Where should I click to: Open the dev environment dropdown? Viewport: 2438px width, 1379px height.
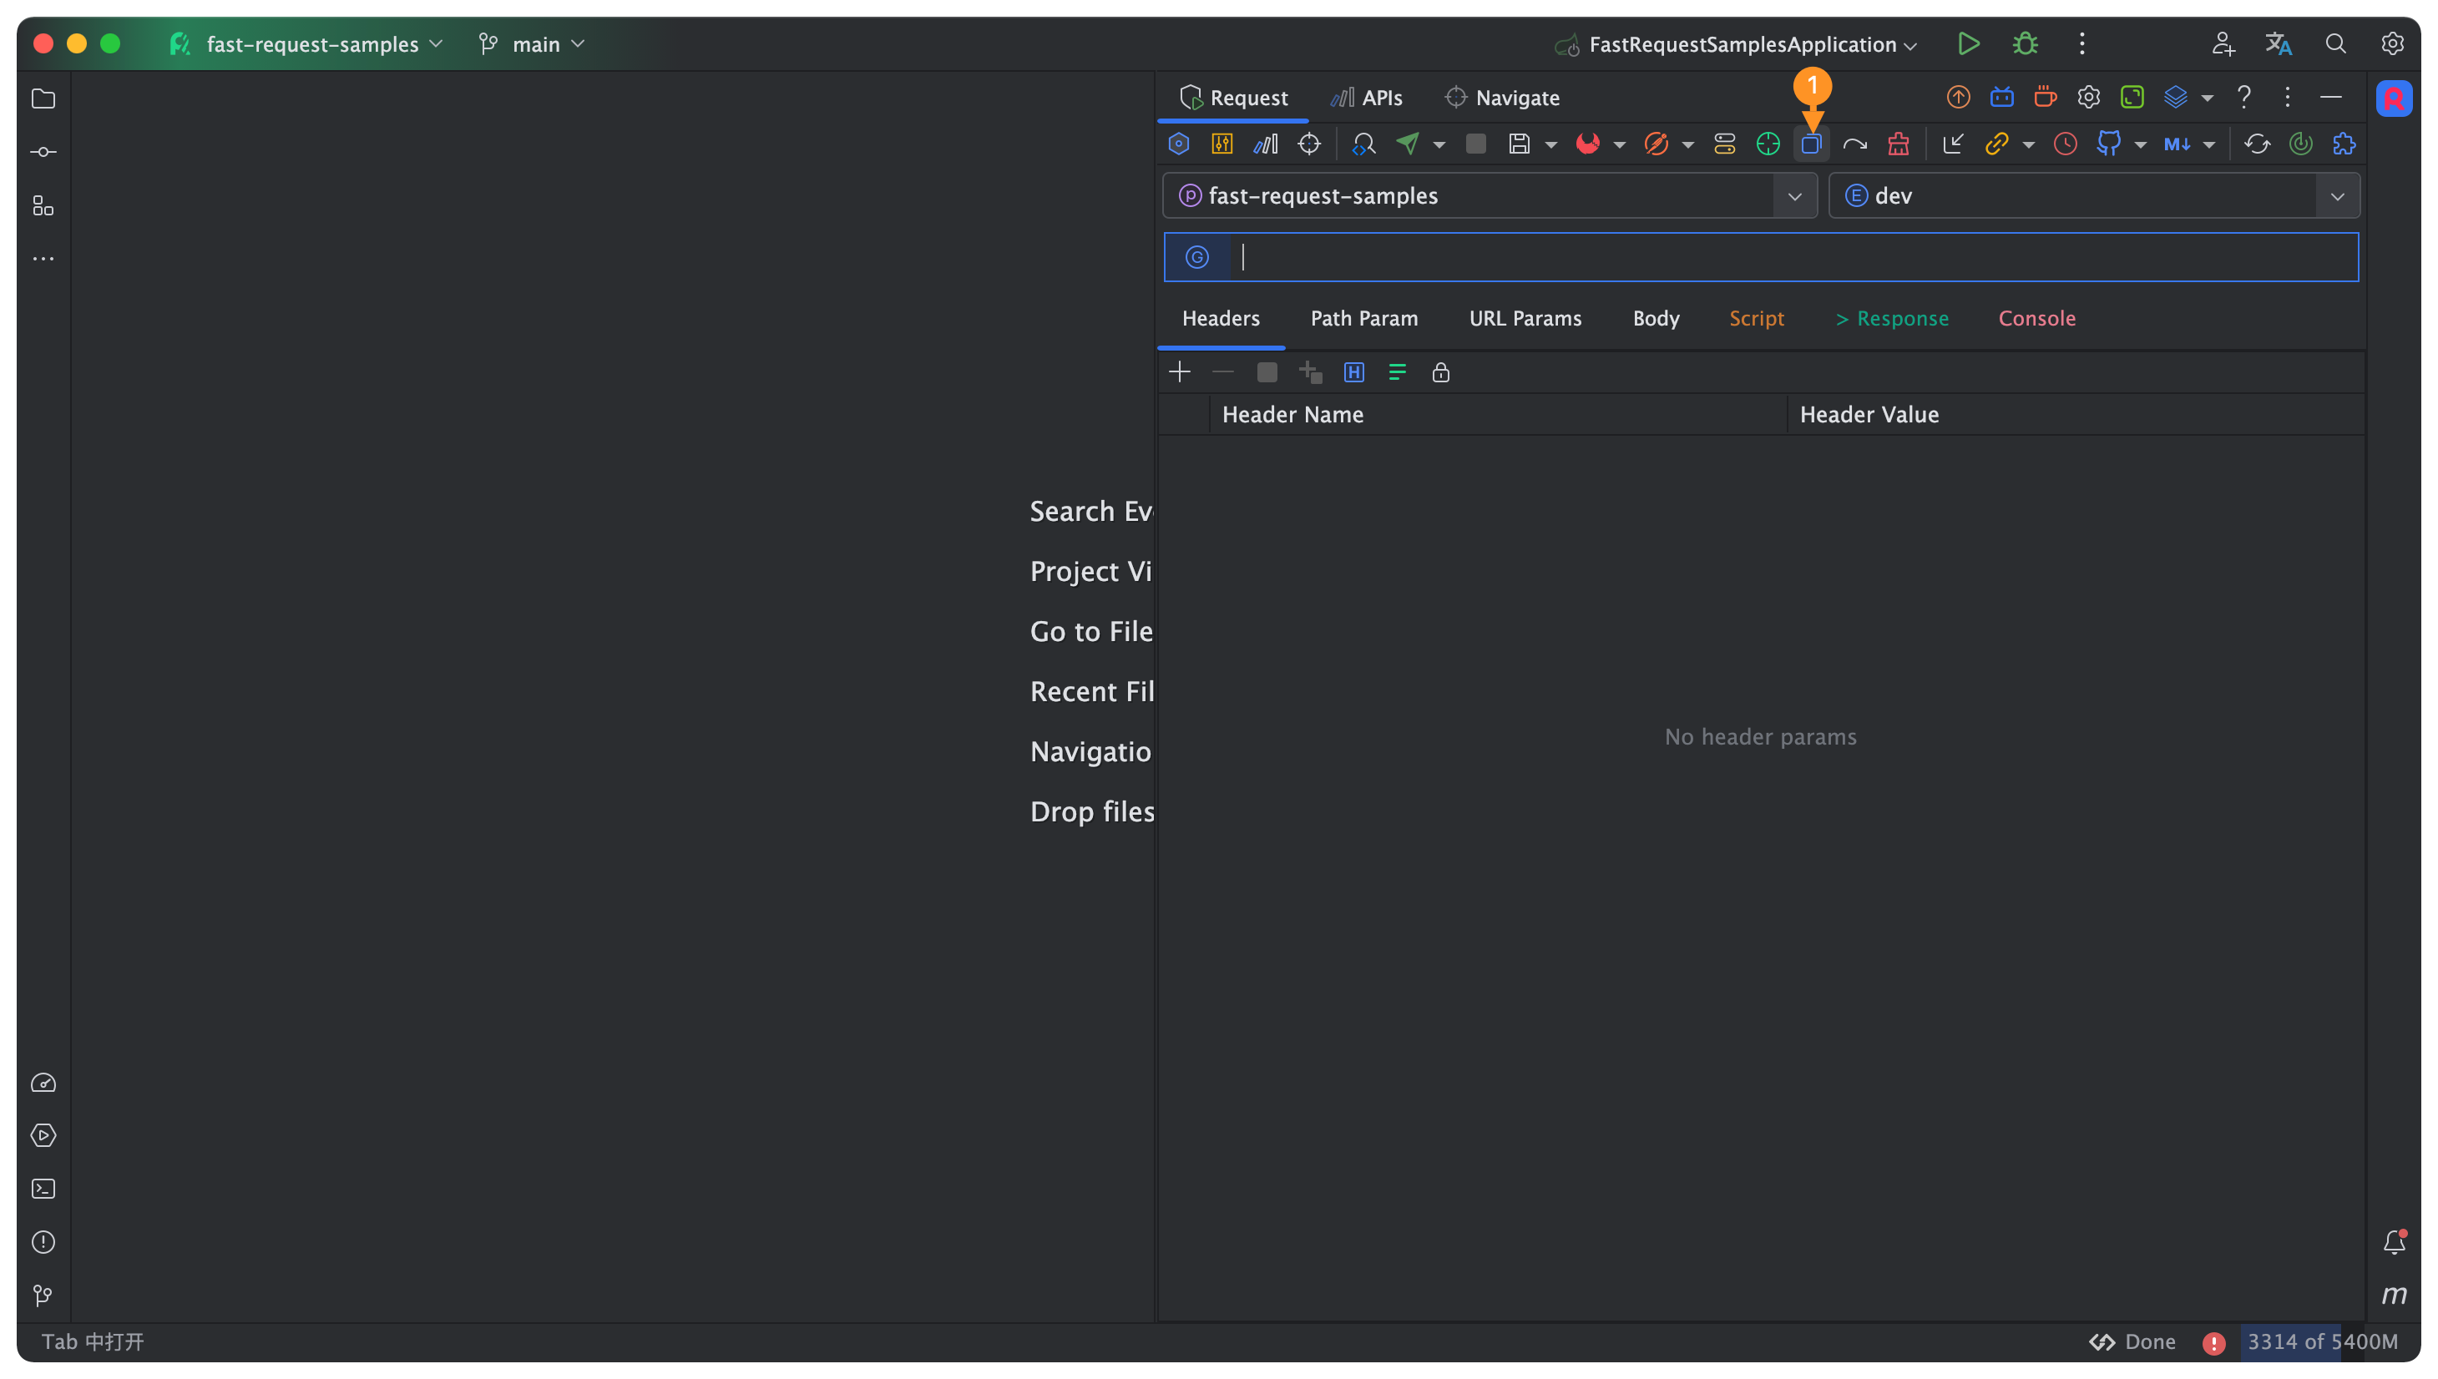click(x=2337, y=196)
